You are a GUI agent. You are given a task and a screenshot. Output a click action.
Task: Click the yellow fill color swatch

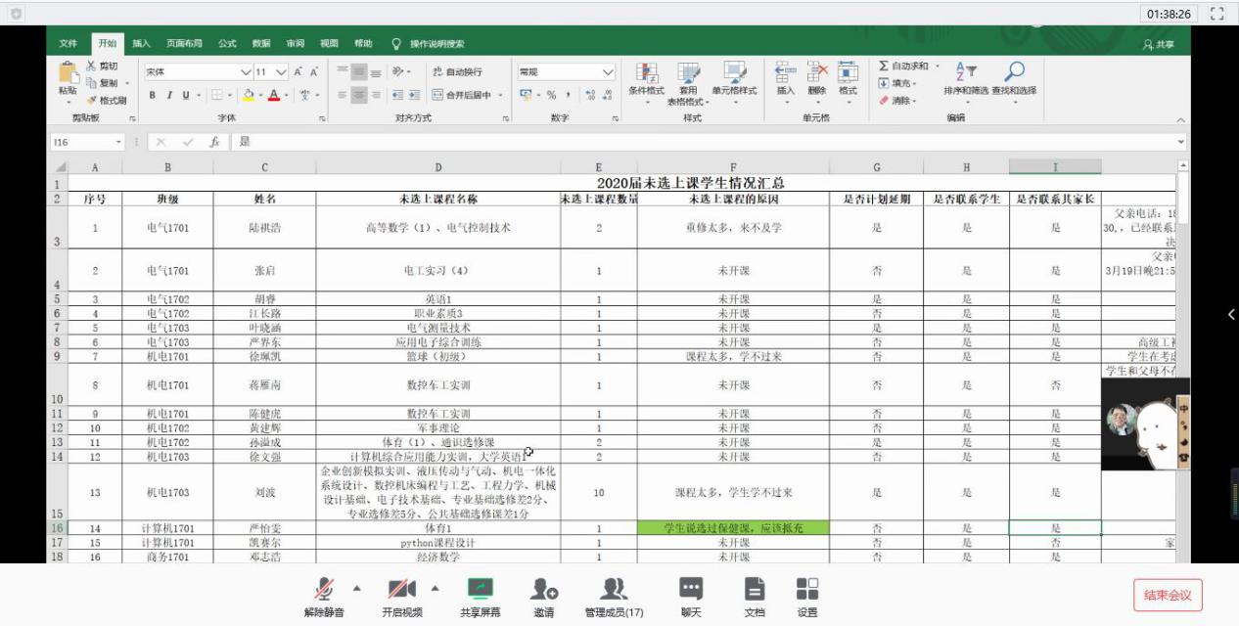pyautogui.click(x=249, y=96)
